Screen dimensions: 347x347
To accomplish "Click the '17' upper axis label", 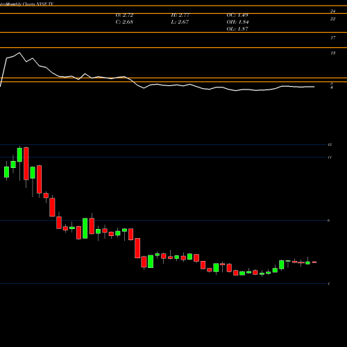I will 332,37.
